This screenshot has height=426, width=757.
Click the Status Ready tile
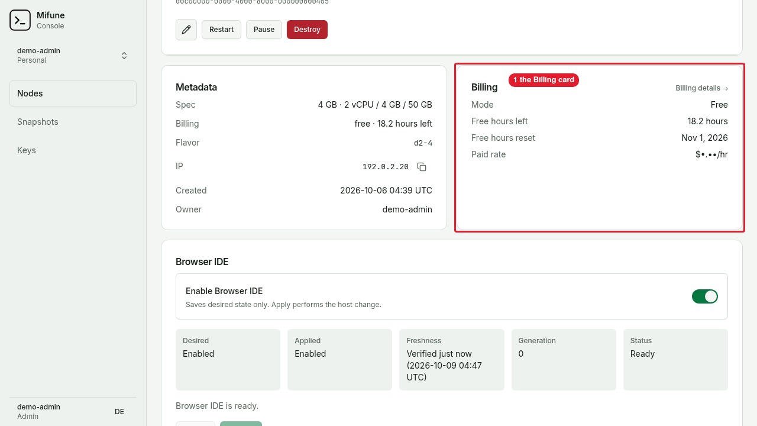(675, 360)
